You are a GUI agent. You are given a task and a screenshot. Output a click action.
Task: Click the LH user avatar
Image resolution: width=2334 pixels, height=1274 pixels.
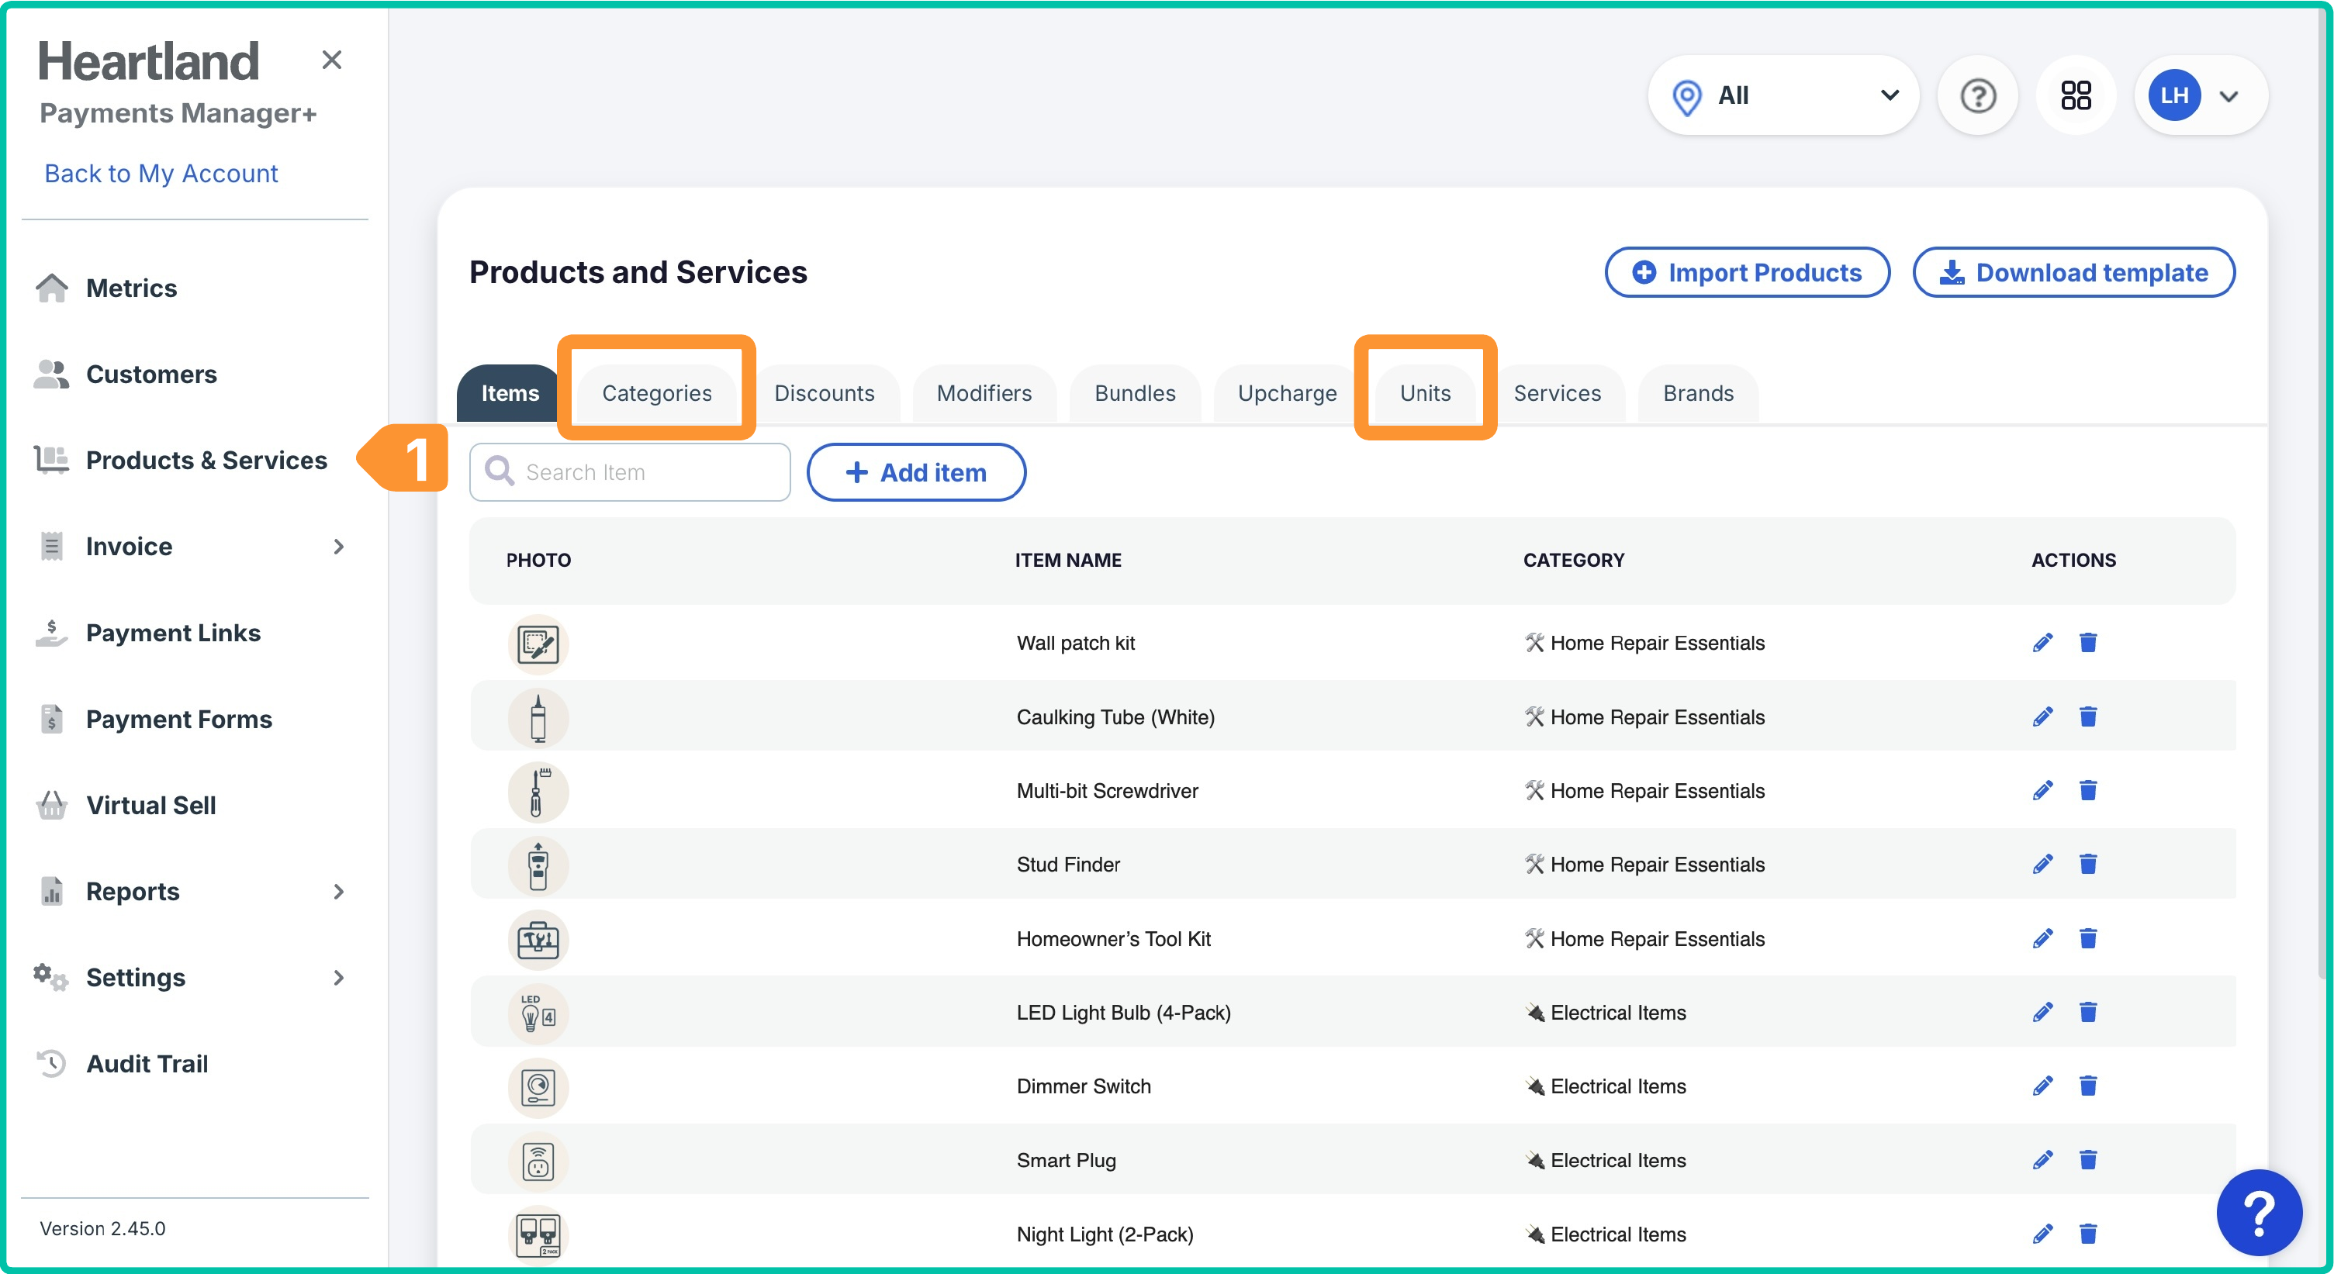2173,95
